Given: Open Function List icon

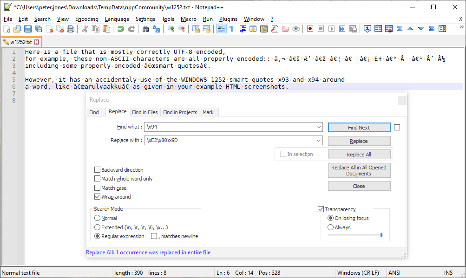Looking at the screenshot, I should (x=275, y=29).
